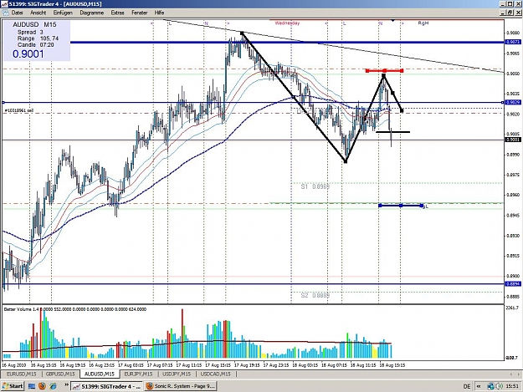The width and height of the screenshot is (523, 392).
Task: Click the black 0.9001 current price tag
Action: pos(513,140)
